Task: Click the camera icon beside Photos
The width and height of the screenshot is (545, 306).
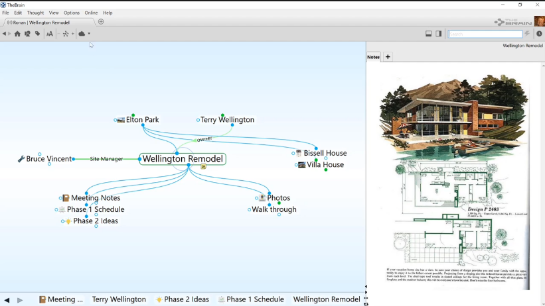Action: tap(262, 198)
